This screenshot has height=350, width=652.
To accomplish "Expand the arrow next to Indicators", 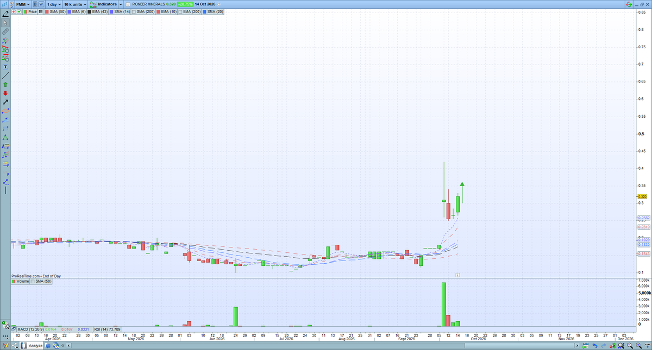I will point(121,4).
